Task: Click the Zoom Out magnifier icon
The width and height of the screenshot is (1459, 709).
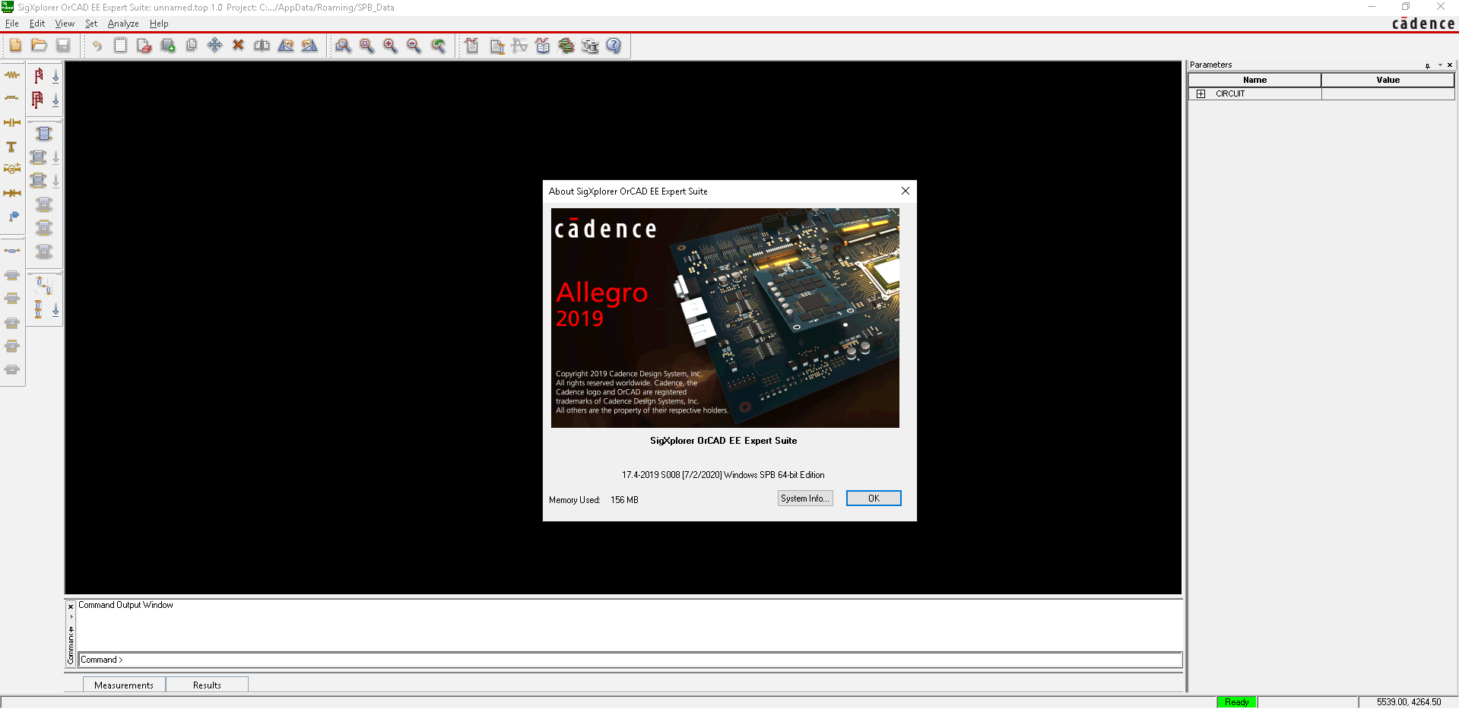Action: (x=414, y=46)
